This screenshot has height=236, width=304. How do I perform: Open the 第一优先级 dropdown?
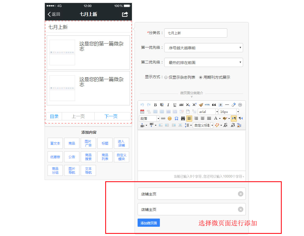203,48
